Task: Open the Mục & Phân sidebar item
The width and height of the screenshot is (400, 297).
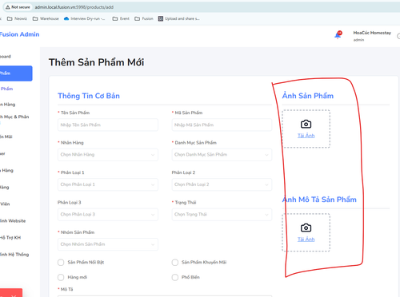Action: pos(14,117)
